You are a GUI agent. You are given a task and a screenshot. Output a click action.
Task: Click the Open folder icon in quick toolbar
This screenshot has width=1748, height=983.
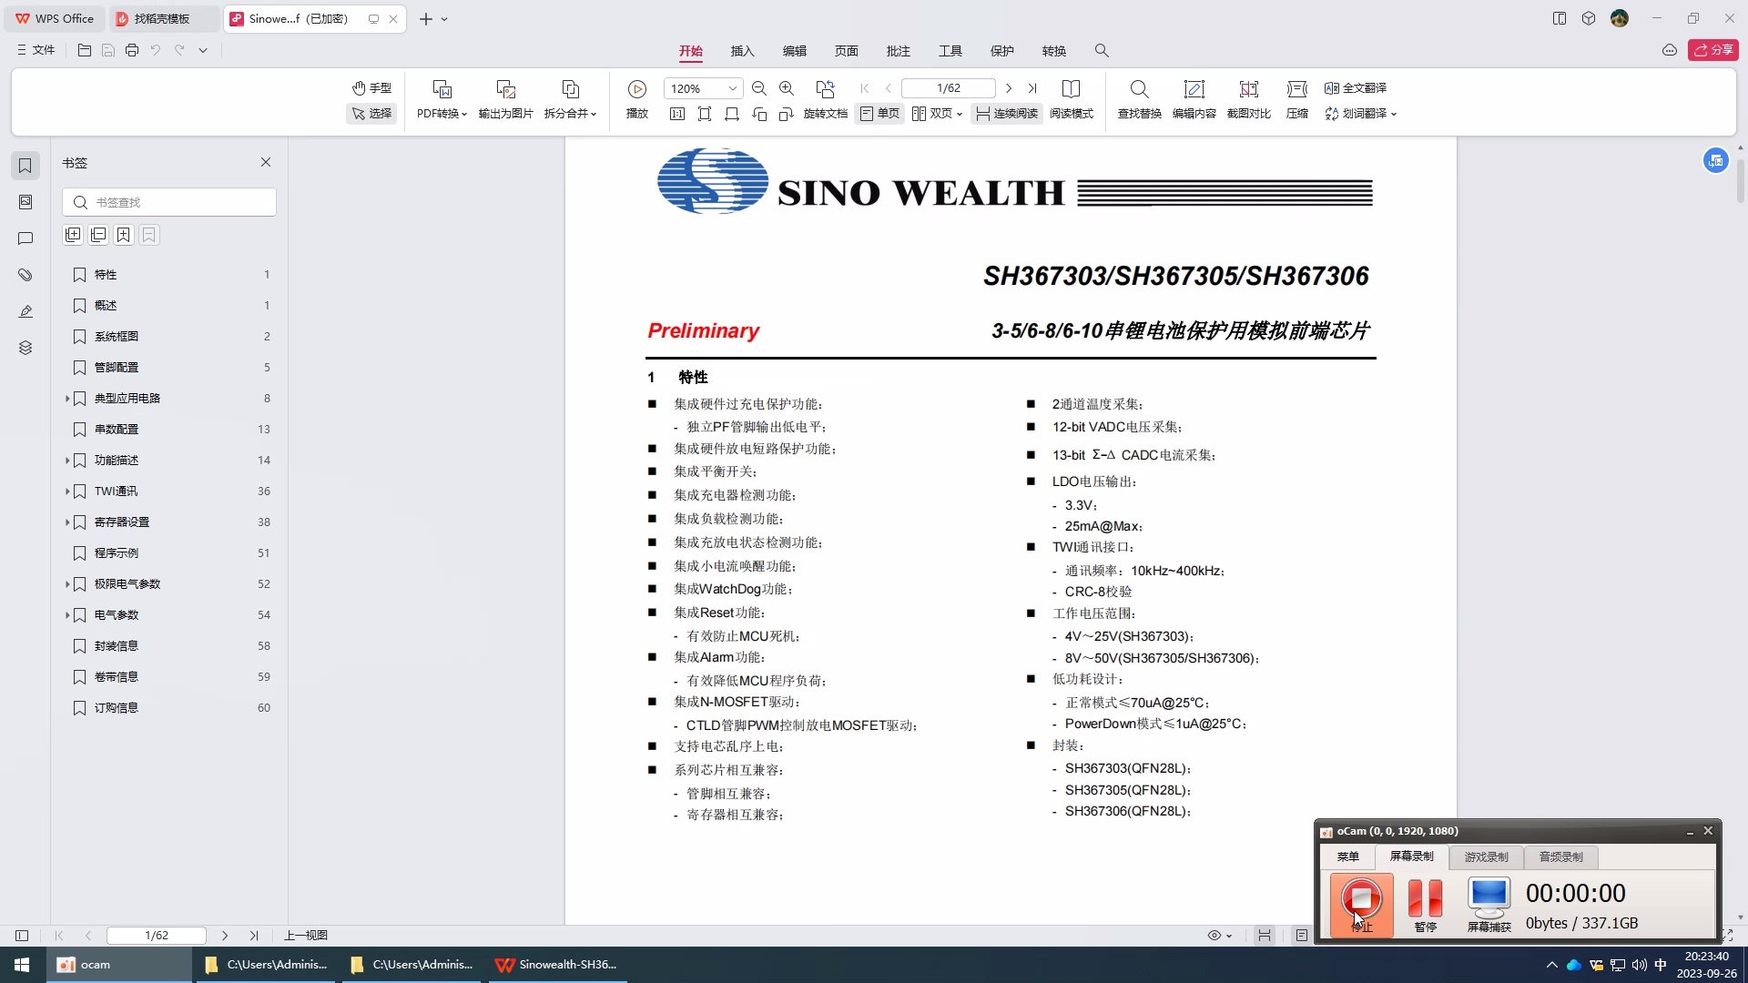[85, 50]
